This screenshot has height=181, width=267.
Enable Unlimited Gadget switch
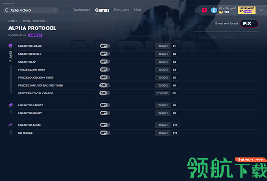(x=105, y=105)
